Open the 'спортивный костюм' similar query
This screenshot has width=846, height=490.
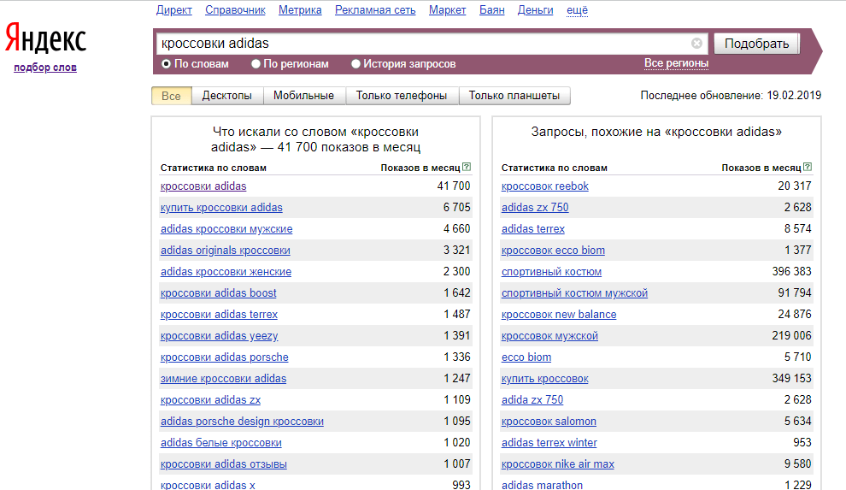[551, 272]
